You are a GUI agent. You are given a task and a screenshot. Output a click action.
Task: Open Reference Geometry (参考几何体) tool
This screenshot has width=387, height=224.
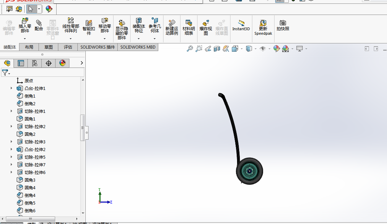tap(155, 25)
